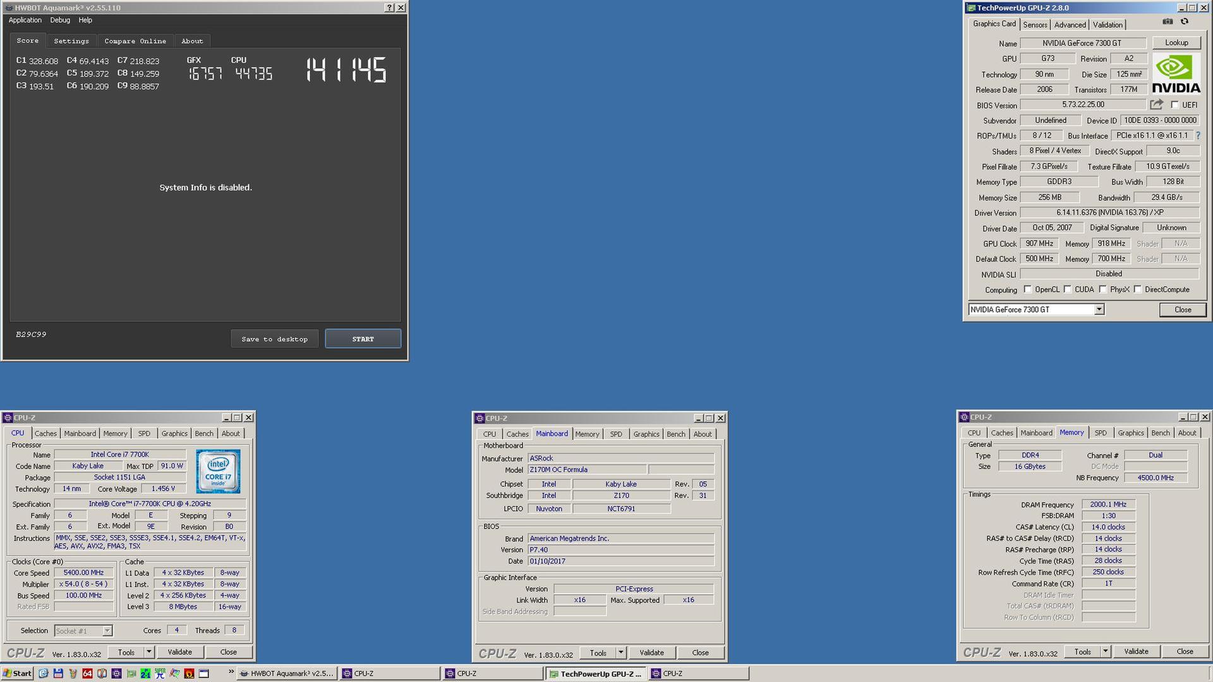
Task: Click the Bus Interface question mark icon
Action: tap(1198, 136)
